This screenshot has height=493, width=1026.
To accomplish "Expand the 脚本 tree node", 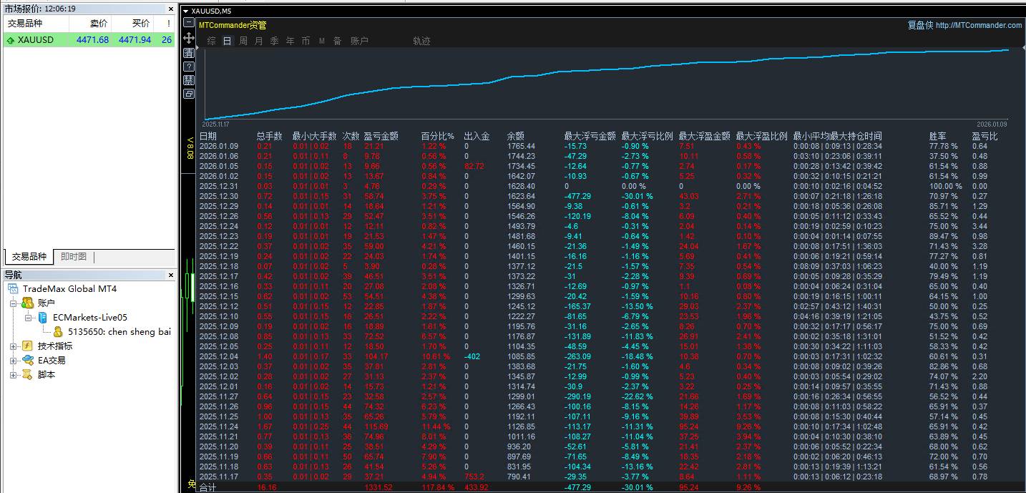I will click(x=14, y=375).
